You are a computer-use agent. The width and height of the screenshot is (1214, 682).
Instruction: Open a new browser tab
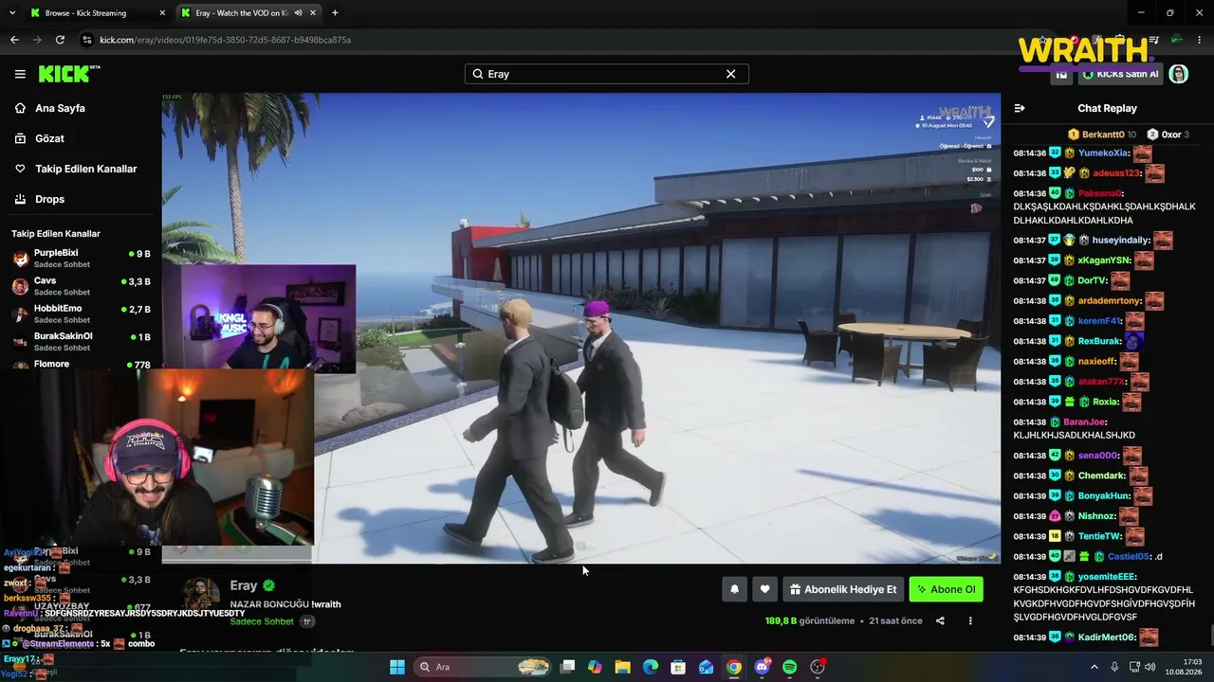[x=335, y=13]
